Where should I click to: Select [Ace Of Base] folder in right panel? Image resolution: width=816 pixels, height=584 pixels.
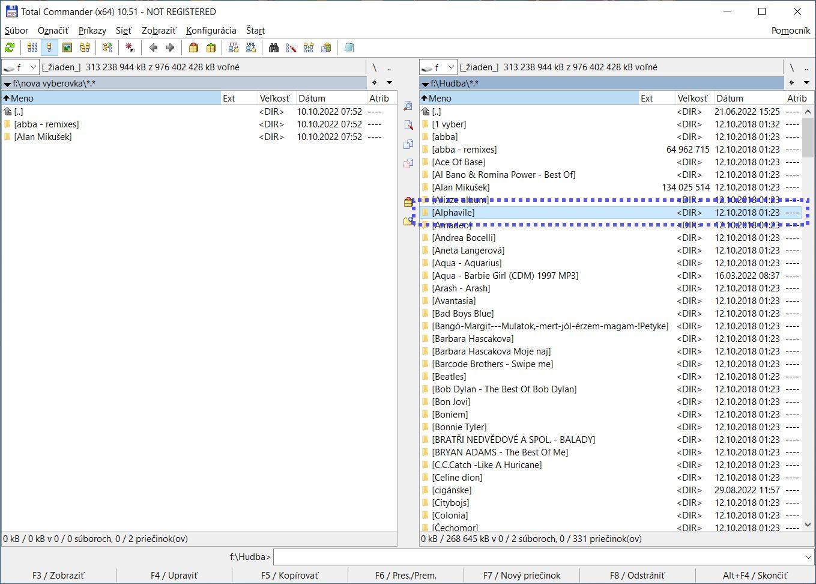[611, 162]
